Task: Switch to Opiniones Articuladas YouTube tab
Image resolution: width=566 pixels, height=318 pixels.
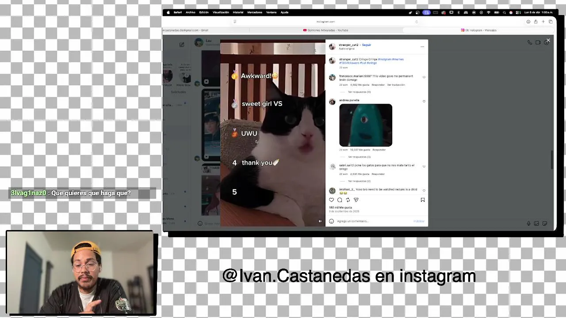Action: click(326, 30)
